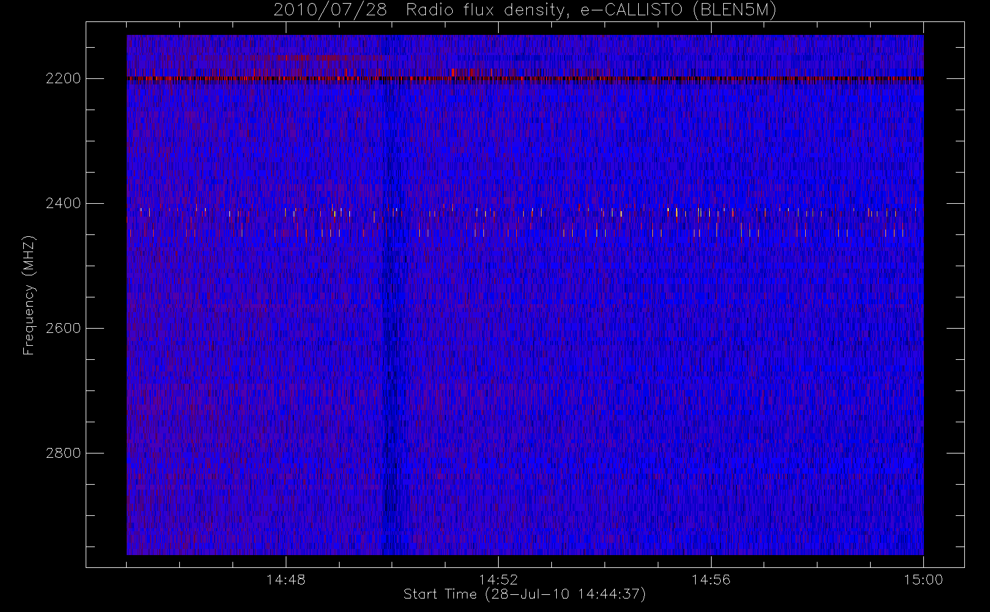990x612 pixels.
Task: Click the 'Start Time (28-Jul-10 14:44:37)' axis title
Action: [x=525, y=594]
